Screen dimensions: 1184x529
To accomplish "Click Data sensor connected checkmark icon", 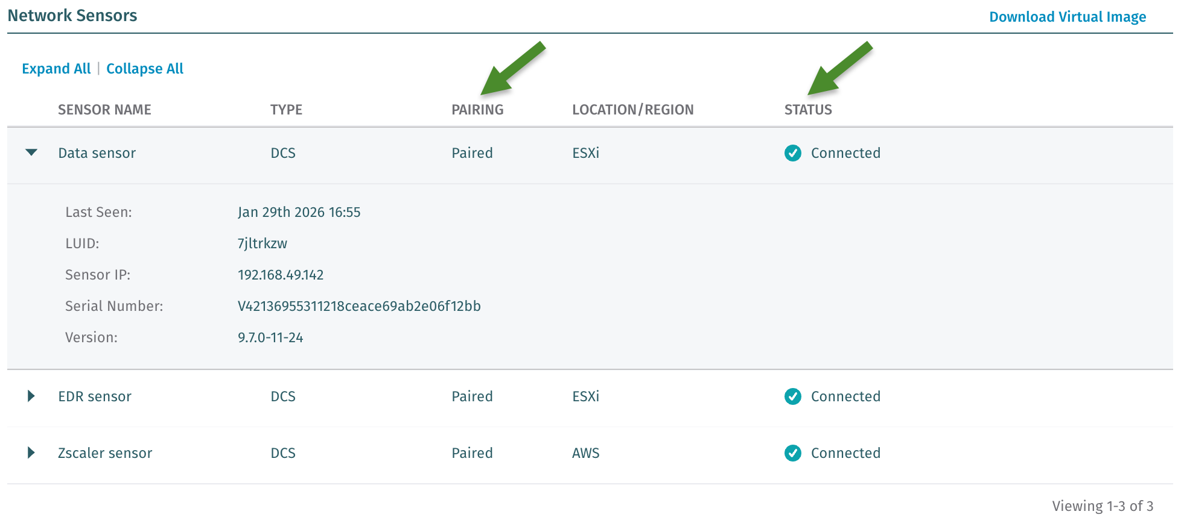I will pyautogui.click(x=792, y=153).
